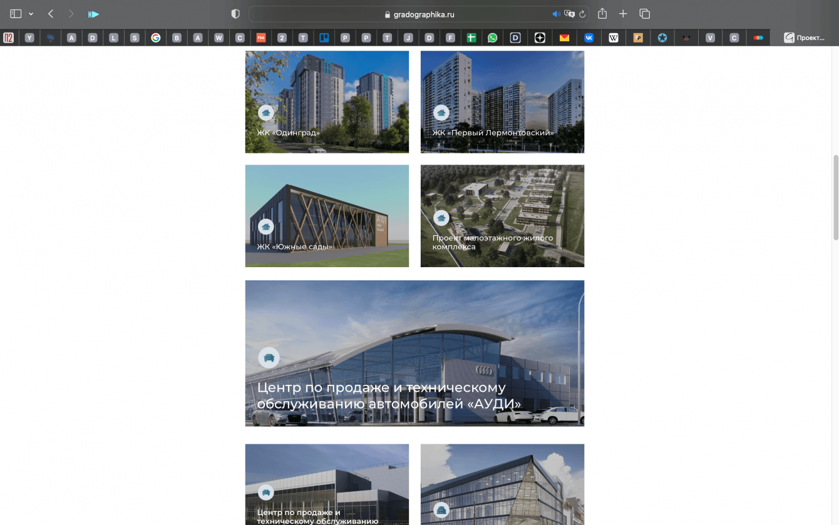The image size is (839, 525).
Task: Click the car icon on the АУДИ card
Action: (269, 357)
